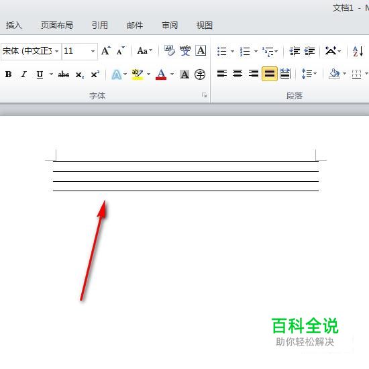Expand the numbering dropdown arrow
369x369 pixels.
(x=256, y=51)
